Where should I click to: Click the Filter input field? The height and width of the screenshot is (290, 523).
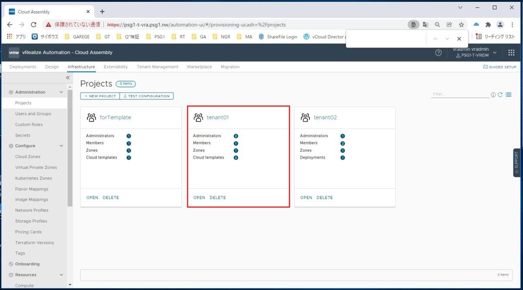[x=460, y=94]
